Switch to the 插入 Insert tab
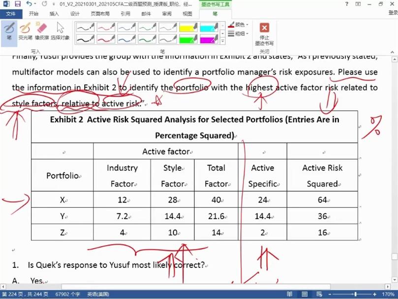The width and height of the screenshot is (398, 299). coord(54,14)
